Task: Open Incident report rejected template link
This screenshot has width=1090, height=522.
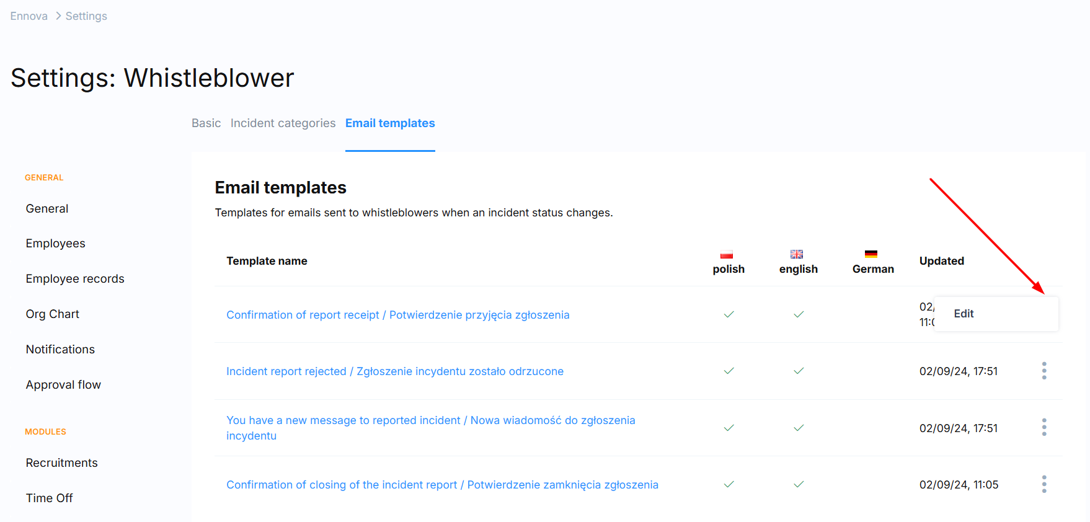Action: tap(395, 371)
